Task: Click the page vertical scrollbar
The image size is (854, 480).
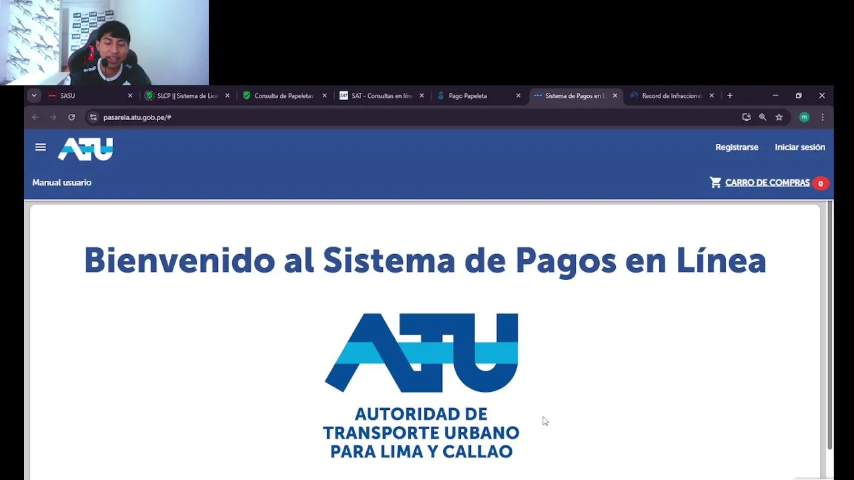Action: pyautogui.click(x=829, y=325)
